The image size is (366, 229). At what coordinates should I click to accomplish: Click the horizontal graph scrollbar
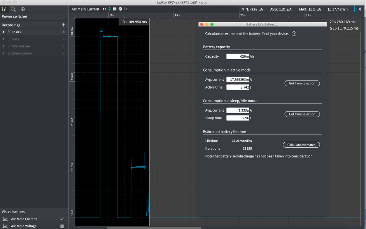pos(154,227)
